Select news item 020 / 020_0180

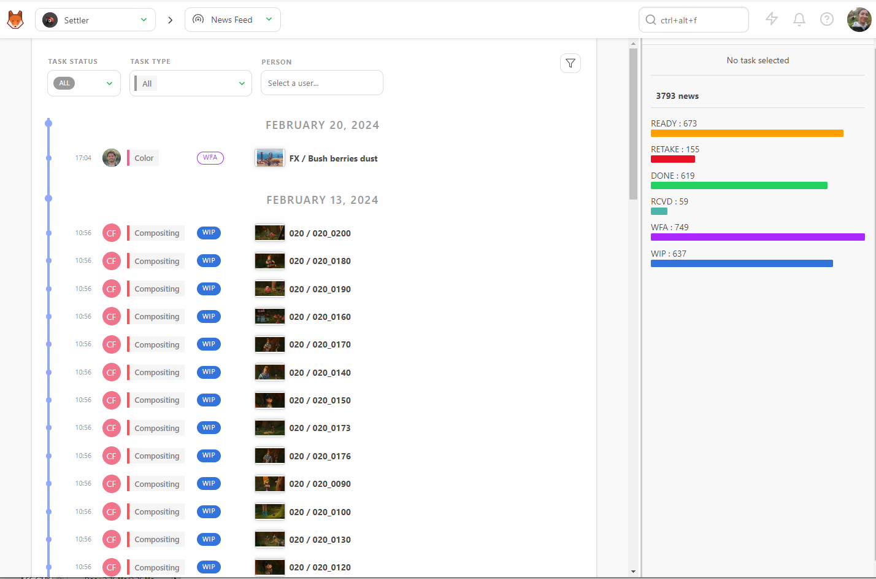click(320, 261)
